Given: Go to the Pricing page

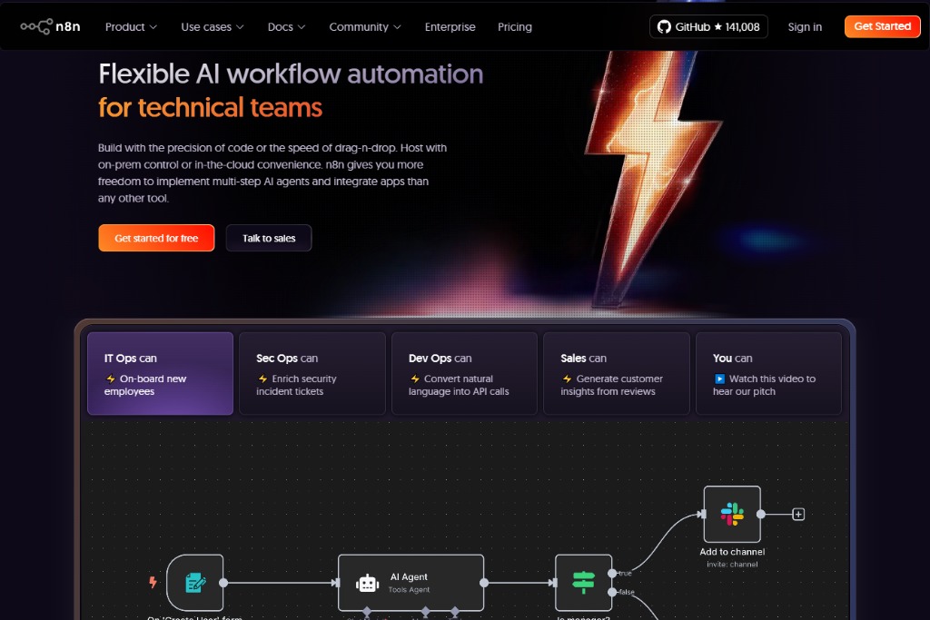Looking at the screenshot, I should click(x=515, y=27).
